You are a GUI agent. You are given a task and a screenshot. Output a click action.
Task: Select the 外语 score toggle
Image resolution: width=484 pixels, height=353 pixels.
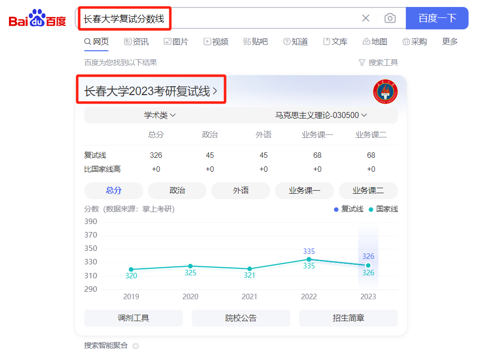pyautogui.click(x=241, y=191)
